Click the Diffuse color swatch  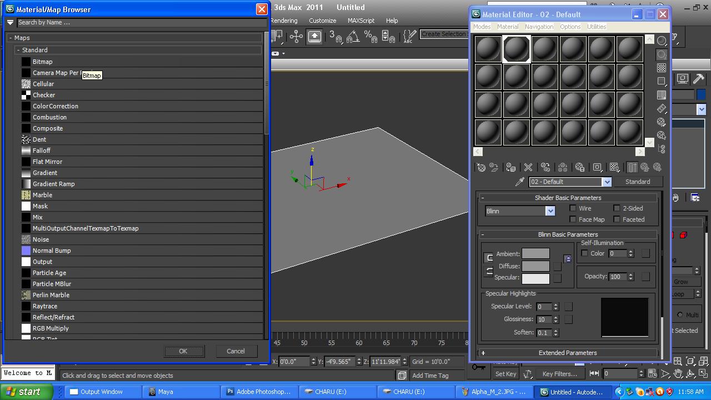pos(535,266)
